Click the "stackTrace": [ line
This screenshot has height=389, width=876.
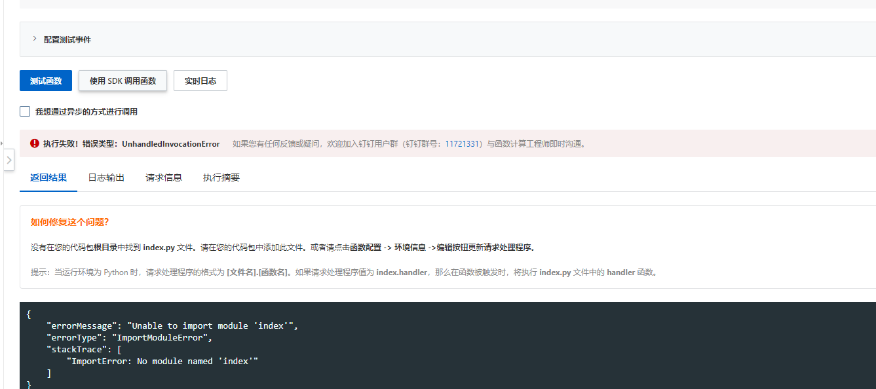coord(84,349)
